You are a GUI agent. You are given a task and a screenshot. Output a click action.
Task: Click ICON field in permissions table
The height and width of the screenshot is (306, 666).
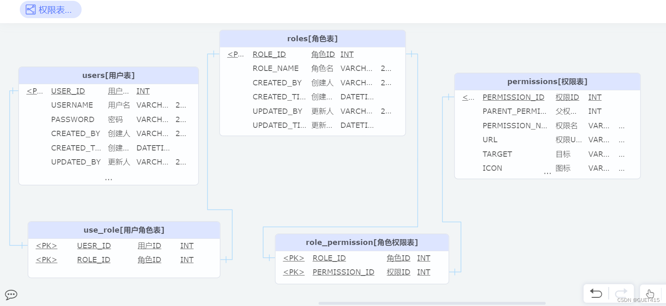coord(492,168)
